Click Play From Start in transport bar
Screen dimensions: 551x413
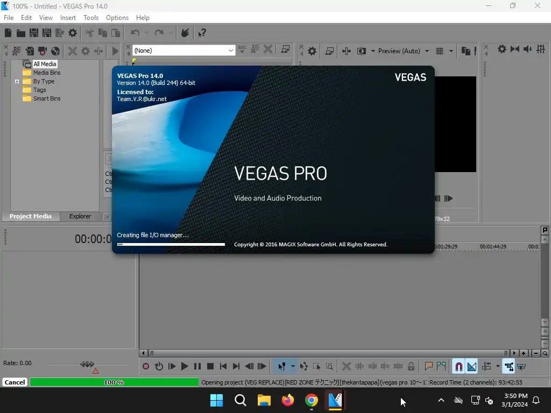[172, 367]
